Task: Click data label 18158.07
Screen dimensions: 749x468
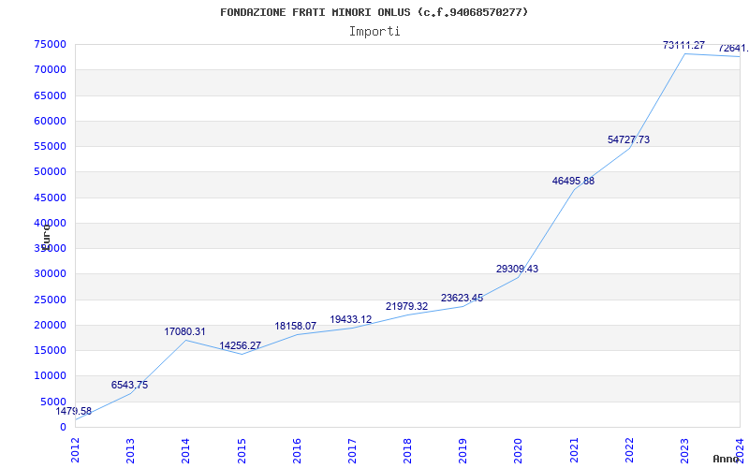Action: click(x=295, y=326)
